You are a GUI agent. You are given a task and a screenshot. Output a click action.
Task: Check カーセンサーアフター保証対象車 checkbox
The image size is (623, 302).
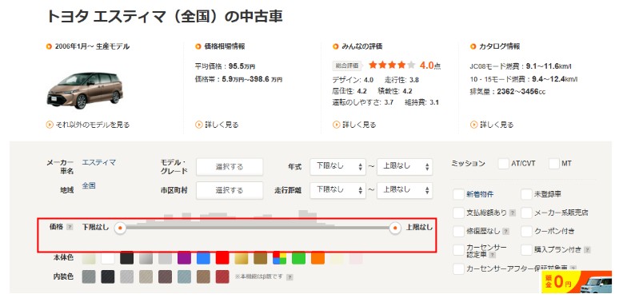(458, 268)
